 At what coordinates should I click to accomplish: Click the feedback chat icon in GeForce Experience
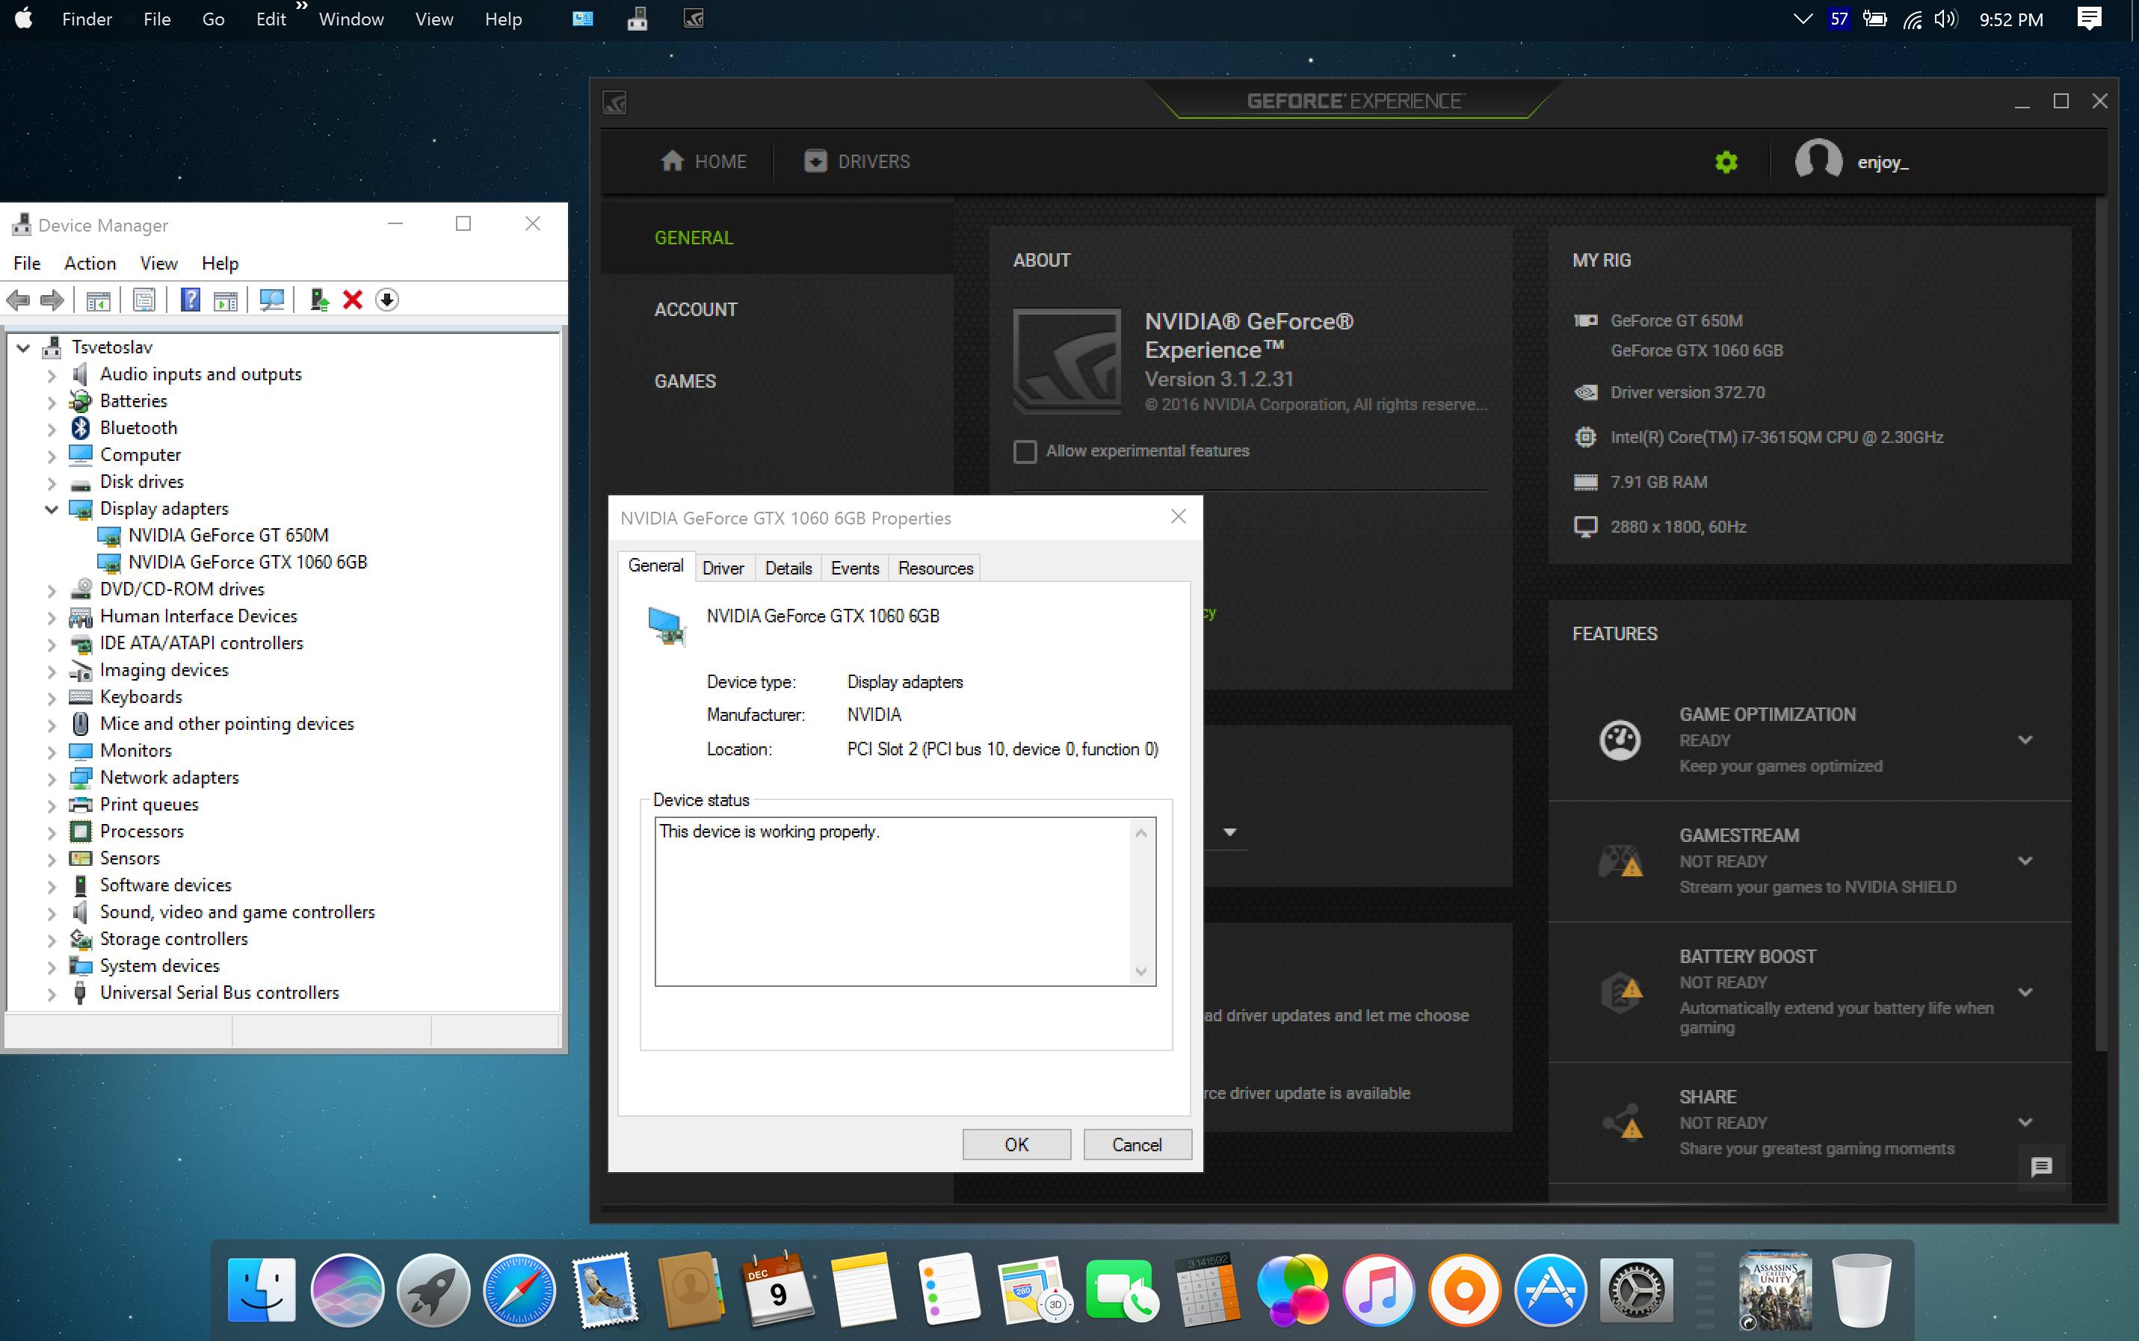click(2041, 1166)
